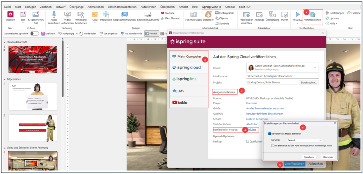The image size is (363, 174).
Task: Click Veröffentlichen in the ribbon
Action: click(313, 17)
